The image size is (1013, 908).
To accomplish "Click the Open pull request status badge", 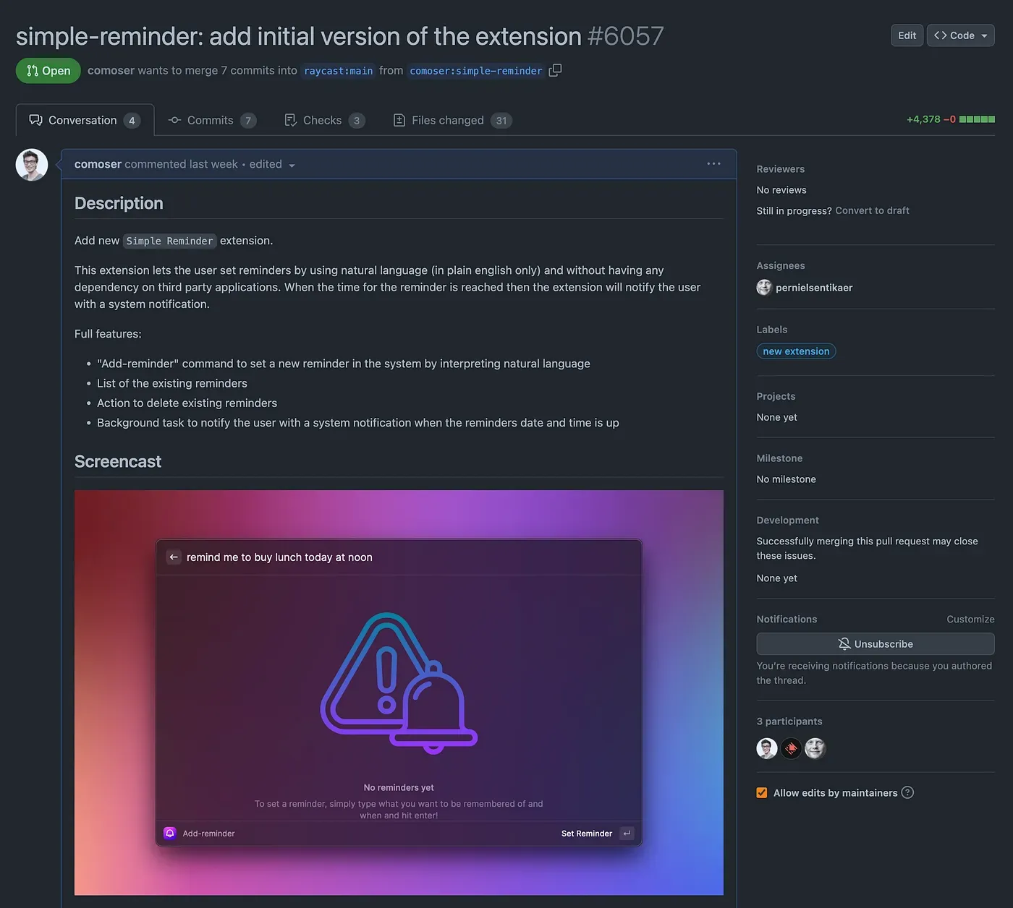I will (48, 71).
